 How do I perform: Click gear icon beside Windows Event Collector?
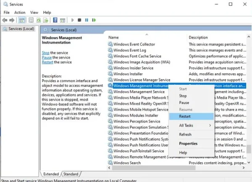pos(110,44)
